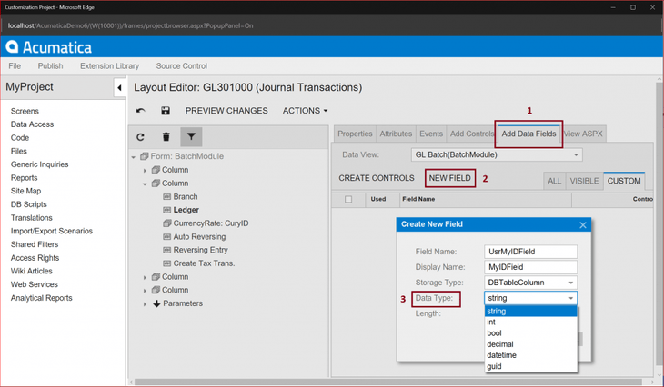The height and width of the screenshot is (387, 664).
Task: Click the Parameters down-arrow icon
Action: [156, 303]
